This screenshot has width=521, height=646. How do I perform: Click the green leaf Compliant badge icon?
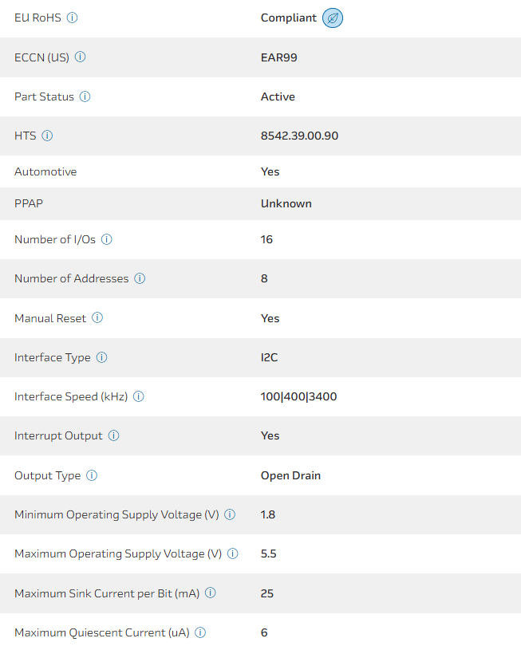pos(333,18)
